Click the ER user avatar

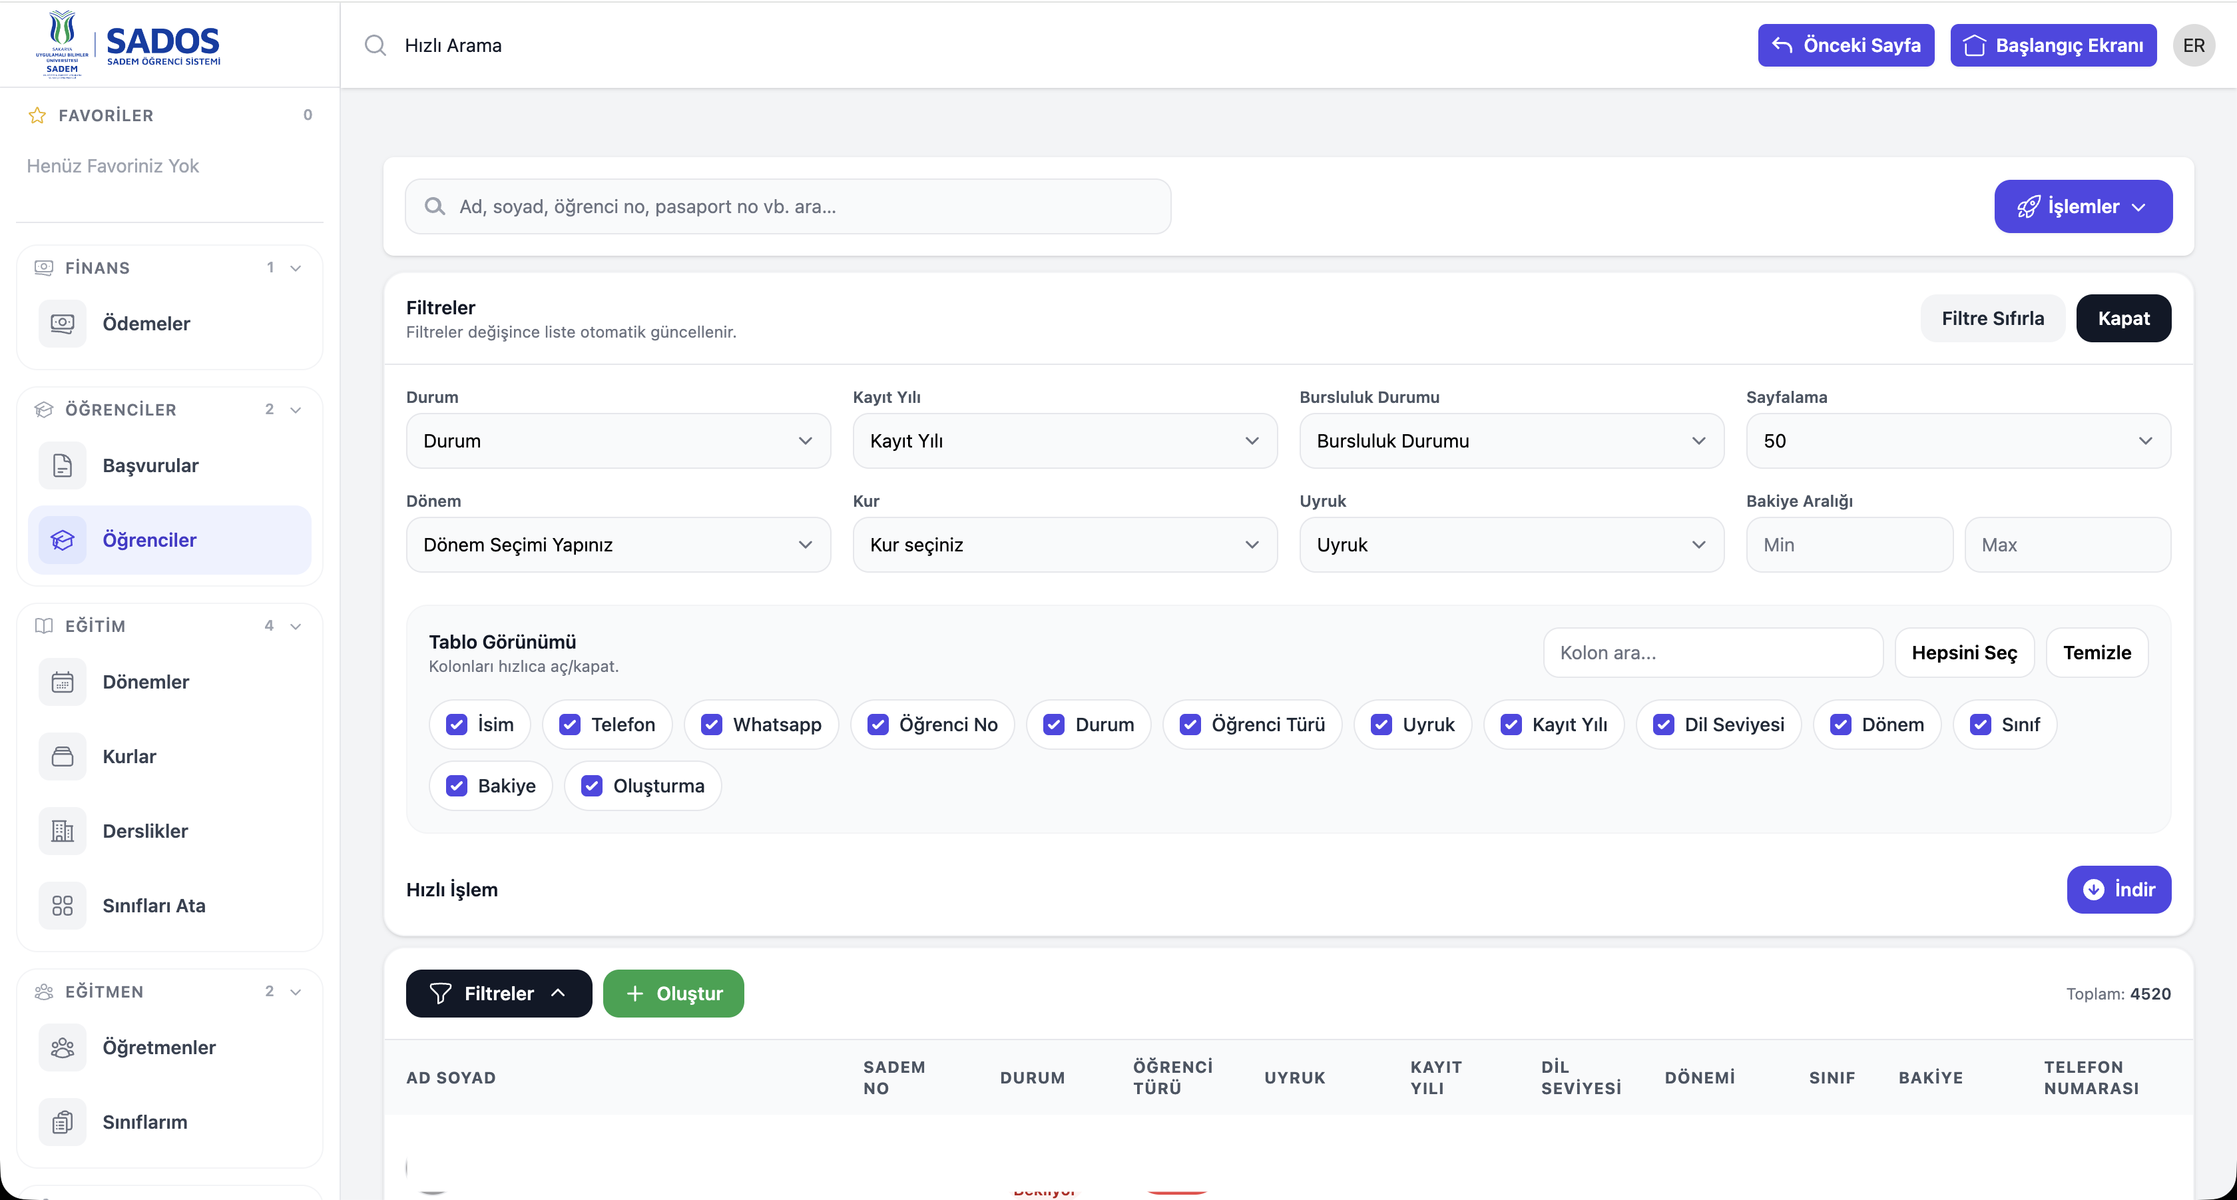2194,45
